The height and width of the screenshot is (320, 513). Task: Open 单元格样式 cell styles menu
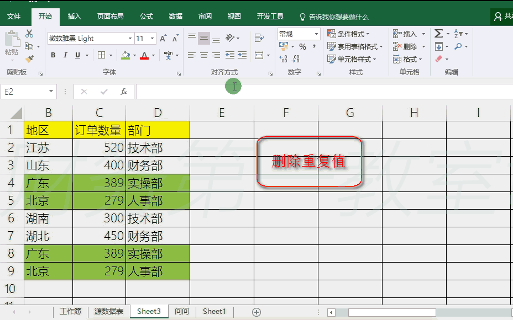coord(352,59)
